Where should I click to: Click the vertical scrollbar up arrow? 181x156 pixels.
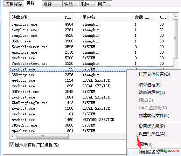(x=176, y=16)
